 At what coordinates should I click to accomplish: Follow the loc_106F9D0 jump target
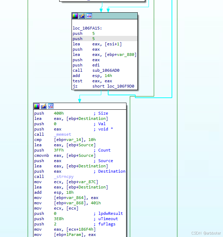(x=120, y=86)
